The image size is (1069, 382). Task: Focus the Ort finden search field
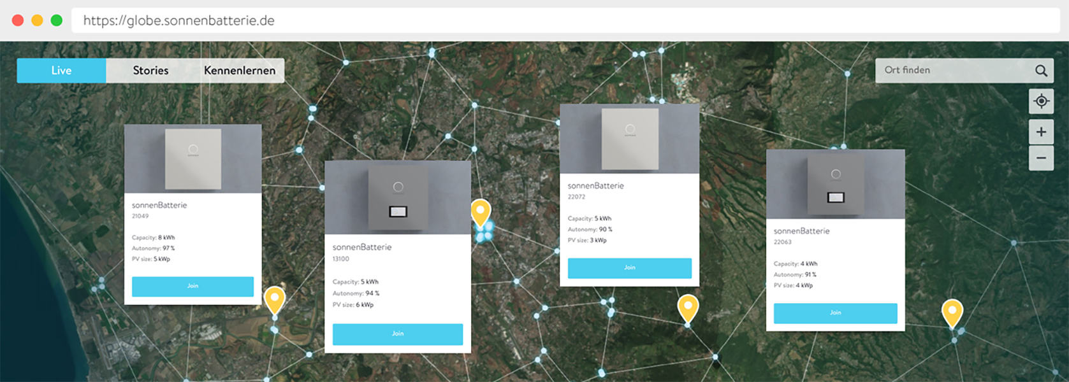click(x=953, y=71)
